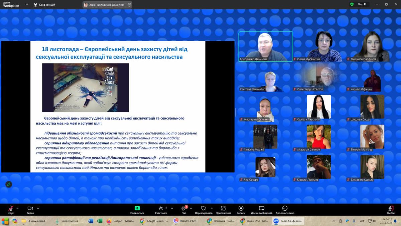Click the green annotation pencil icon

(x=9, y=184)
